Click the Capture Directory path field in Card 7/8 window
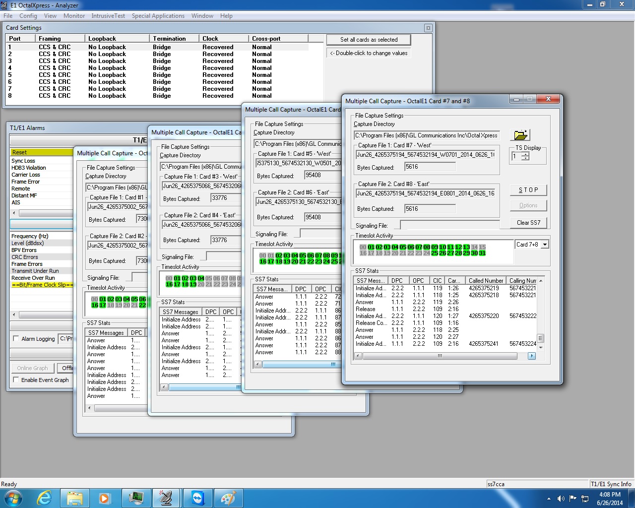The height and width of the screenshot is (508, 635). 427,135
